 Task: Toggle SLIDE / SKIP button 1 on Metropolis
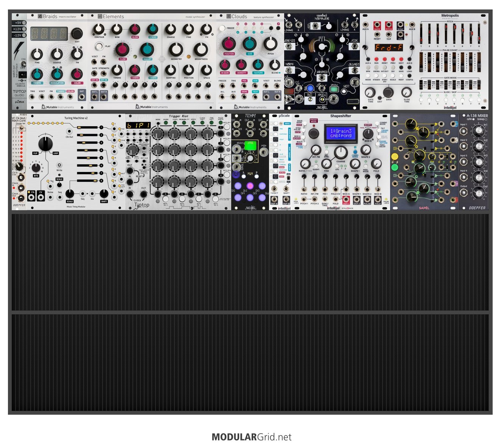421,100
